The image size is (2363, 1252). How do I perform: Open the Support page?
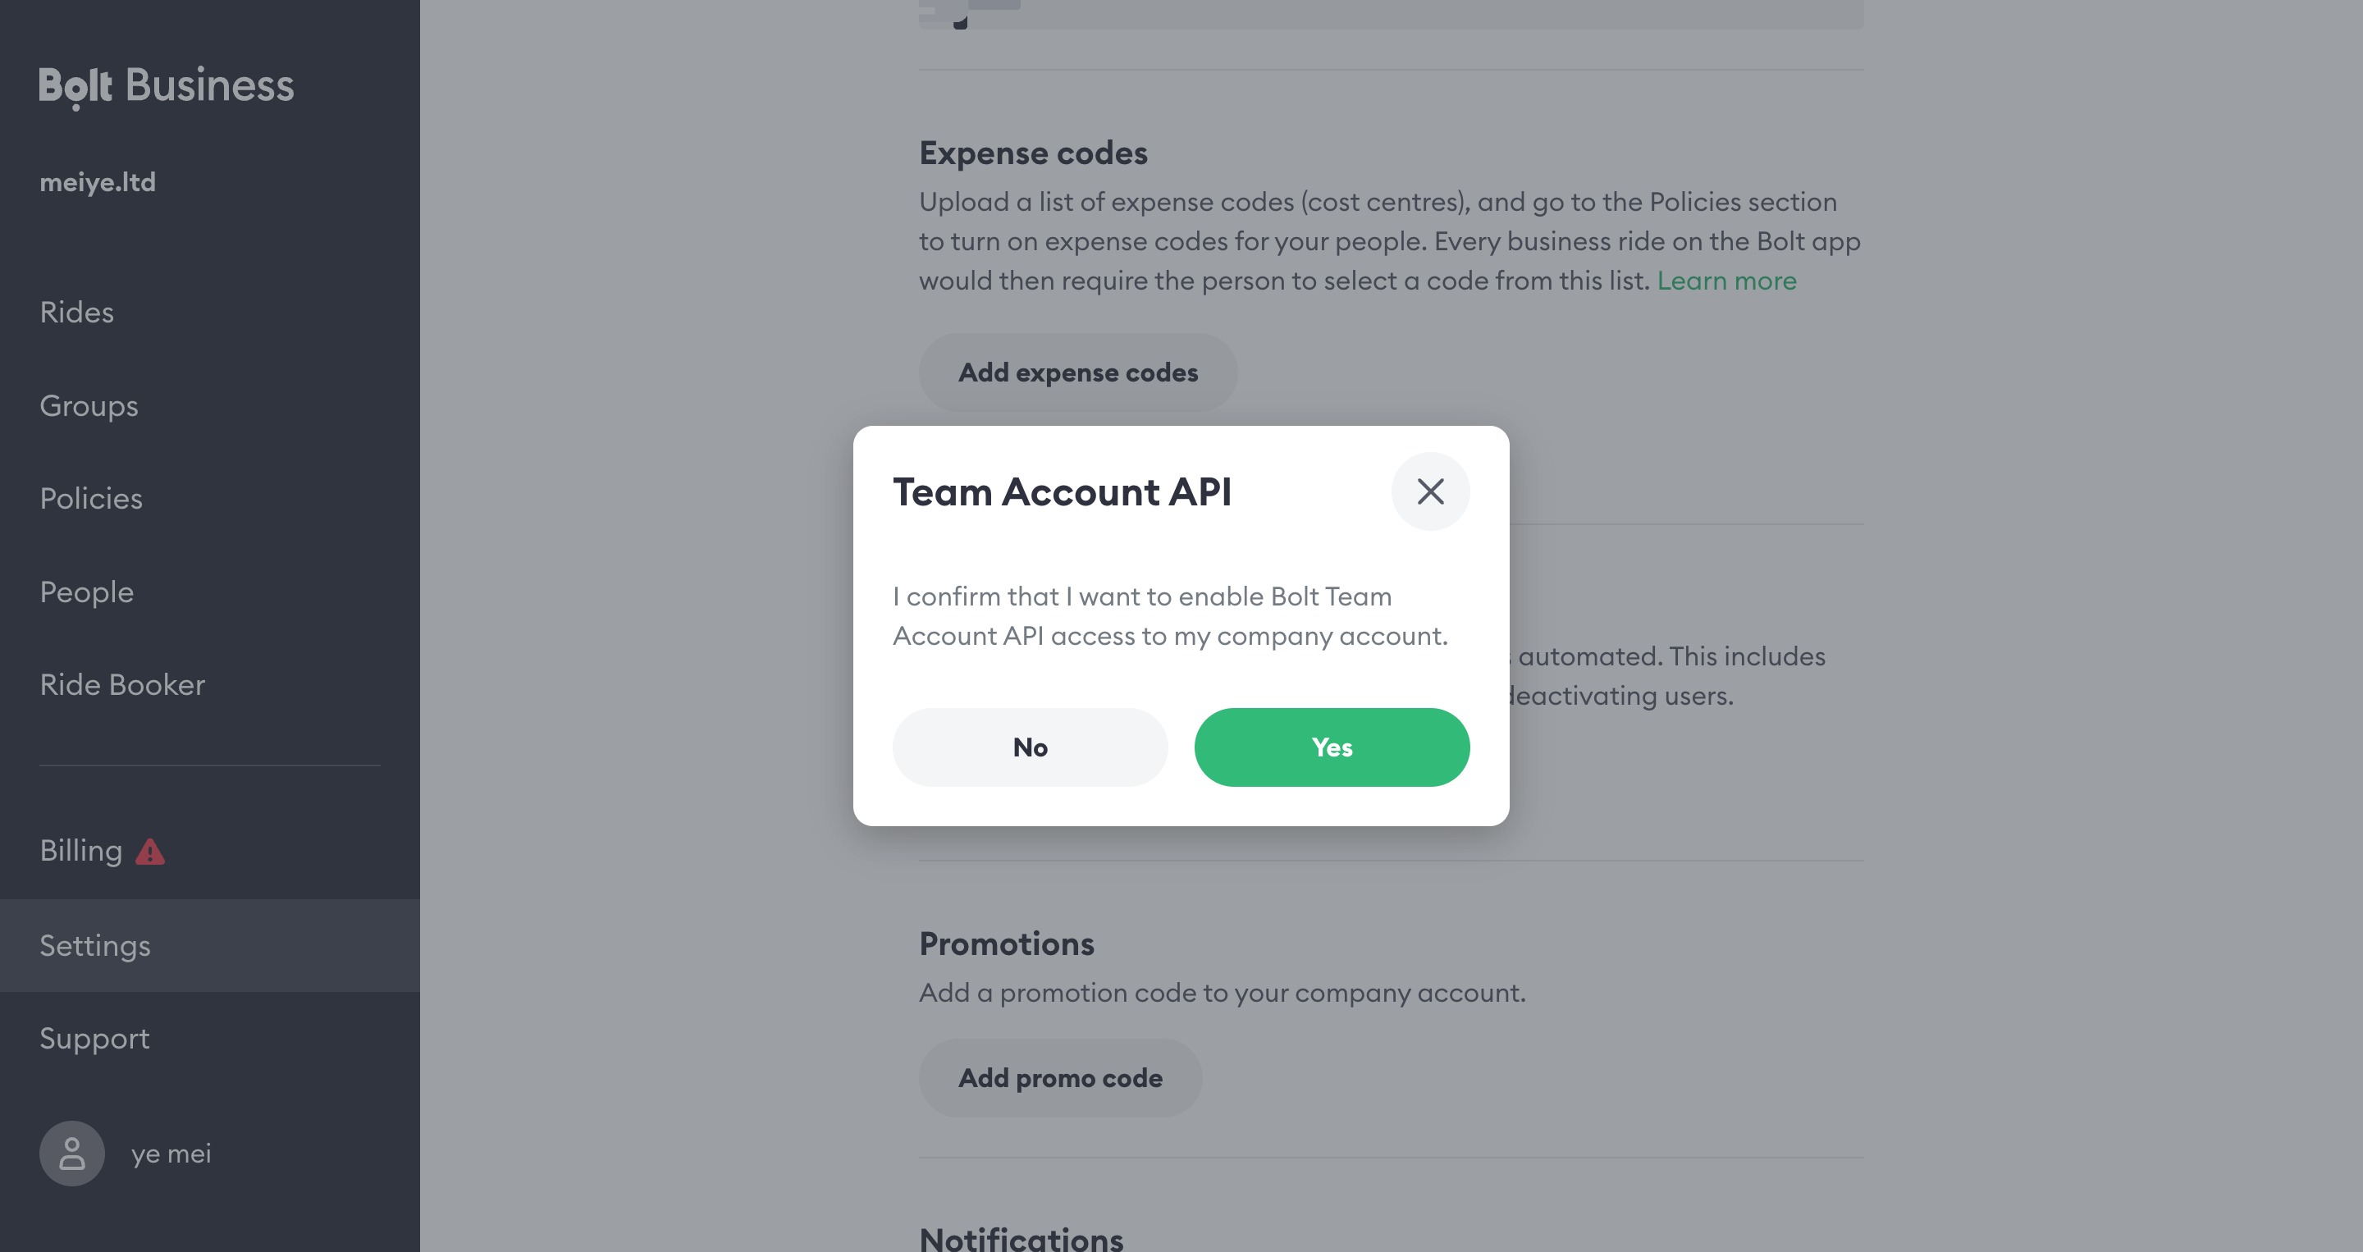(x=94, y=1039)
